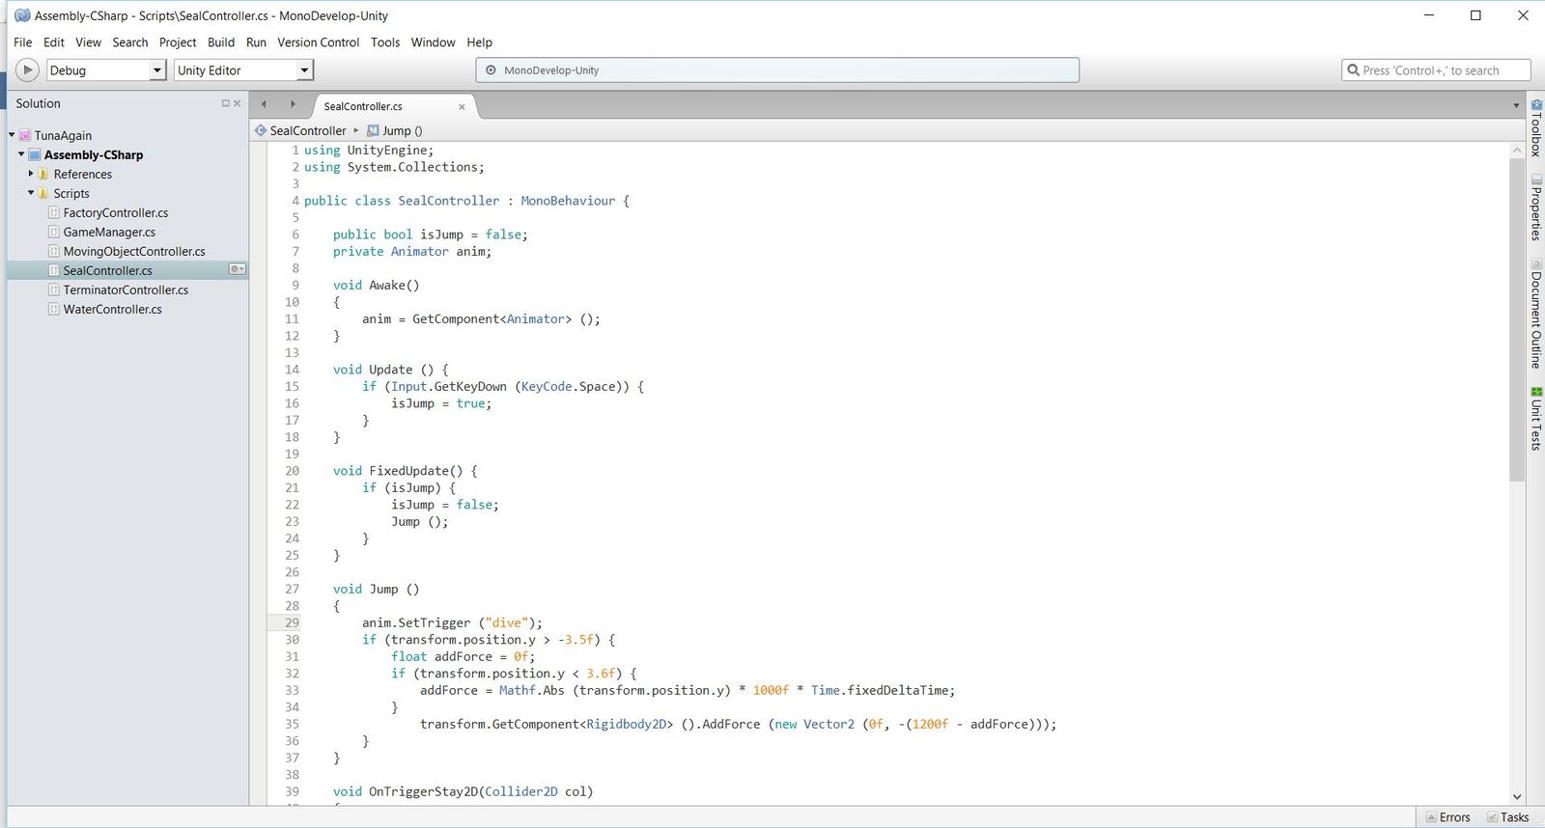Open the Search menu

coord(130,42)
